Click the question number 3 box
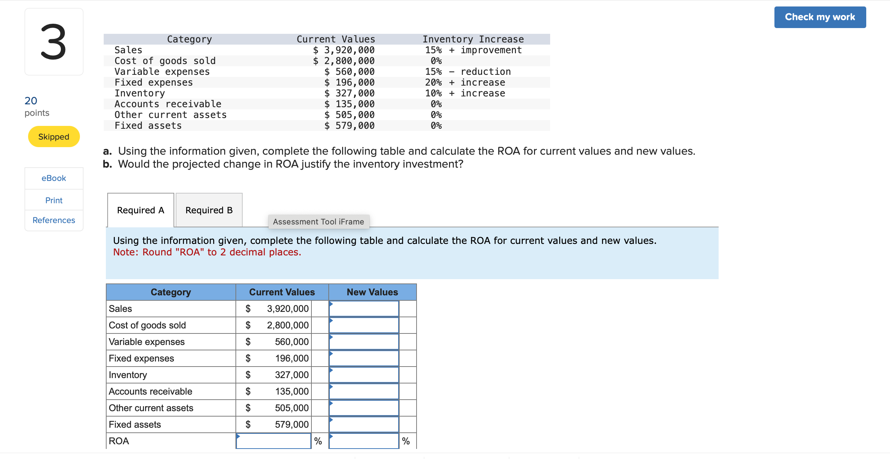This screenshot has width=890, height=459. click(x=54, y=42)
